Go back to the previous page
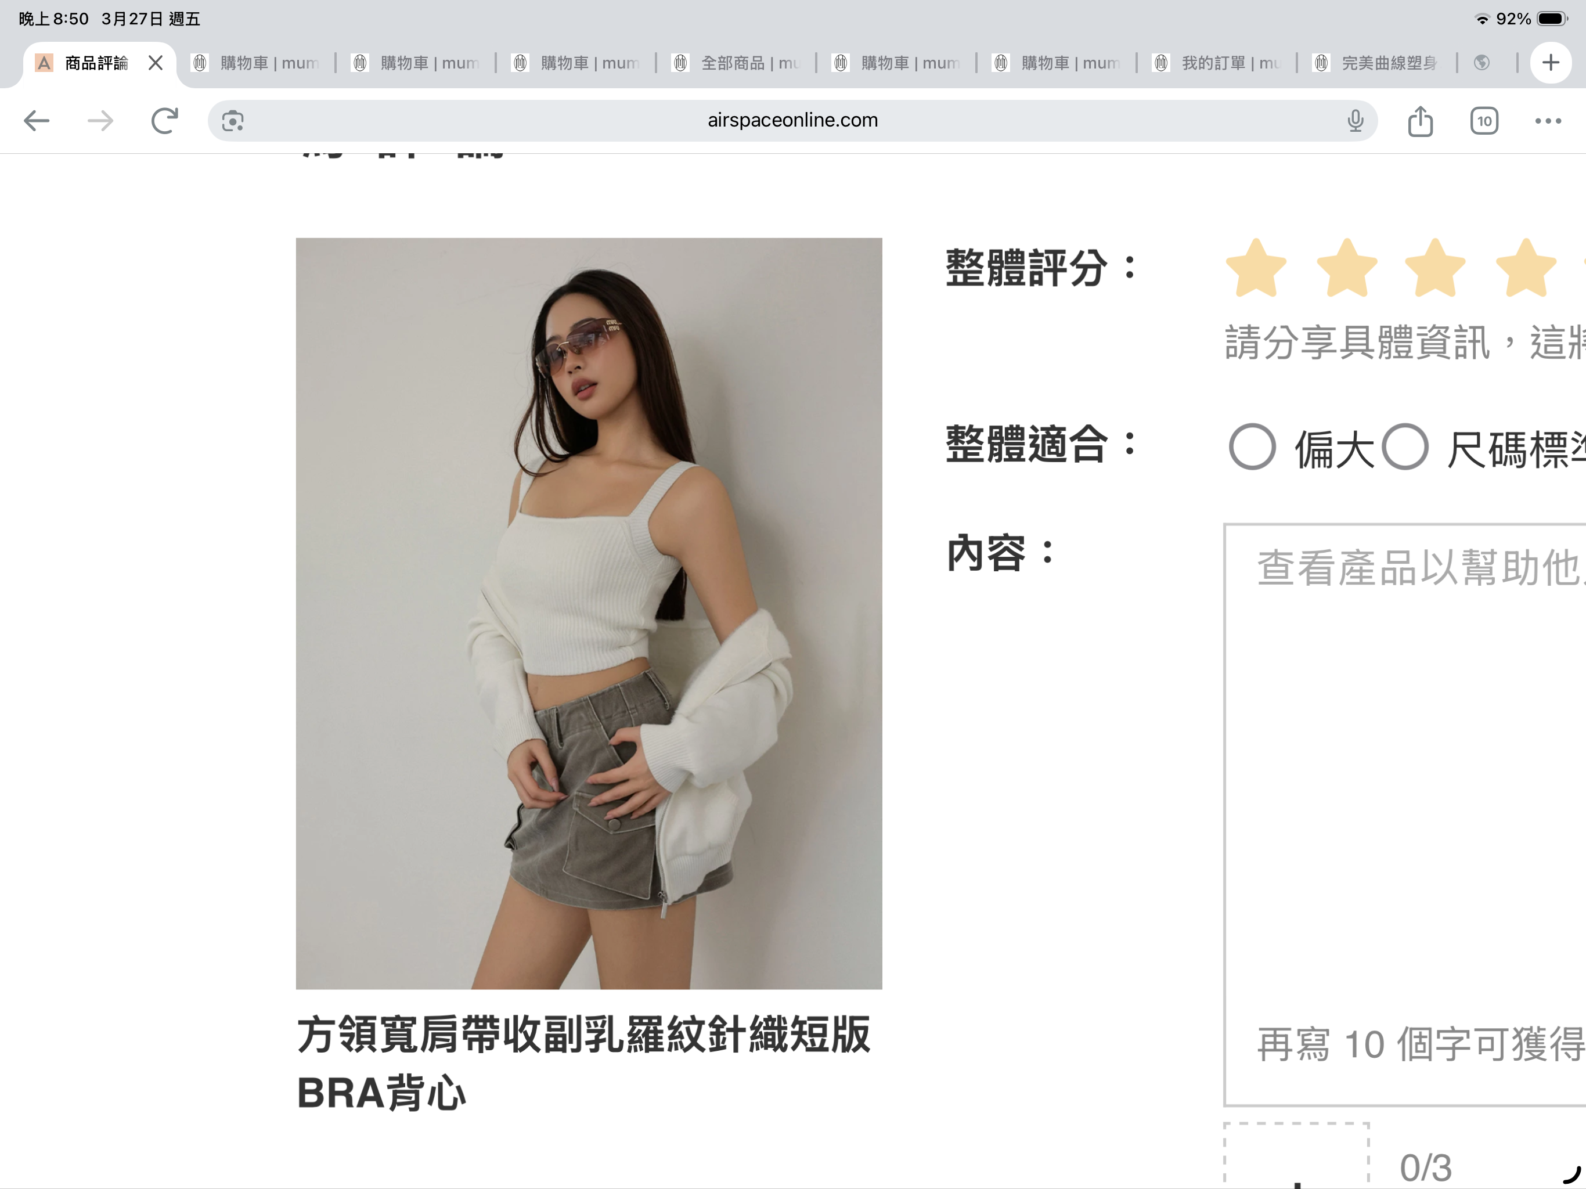Image resolution: width=1586 pixels, height=1189 pixels. (37, 121)
